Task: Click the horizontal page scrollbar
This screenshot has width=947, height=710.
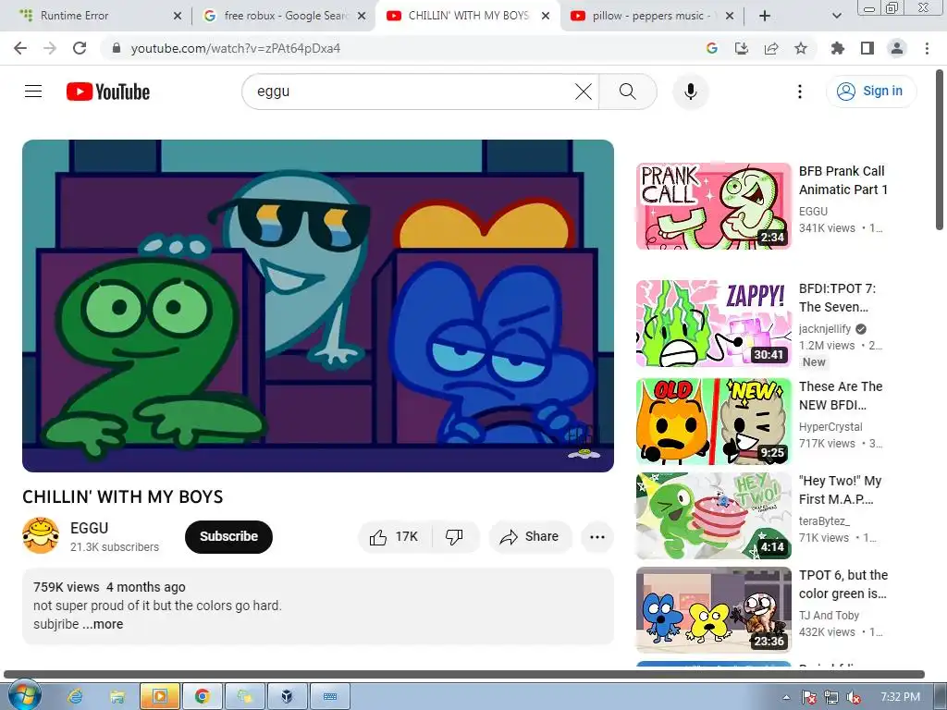Action: 464,674
